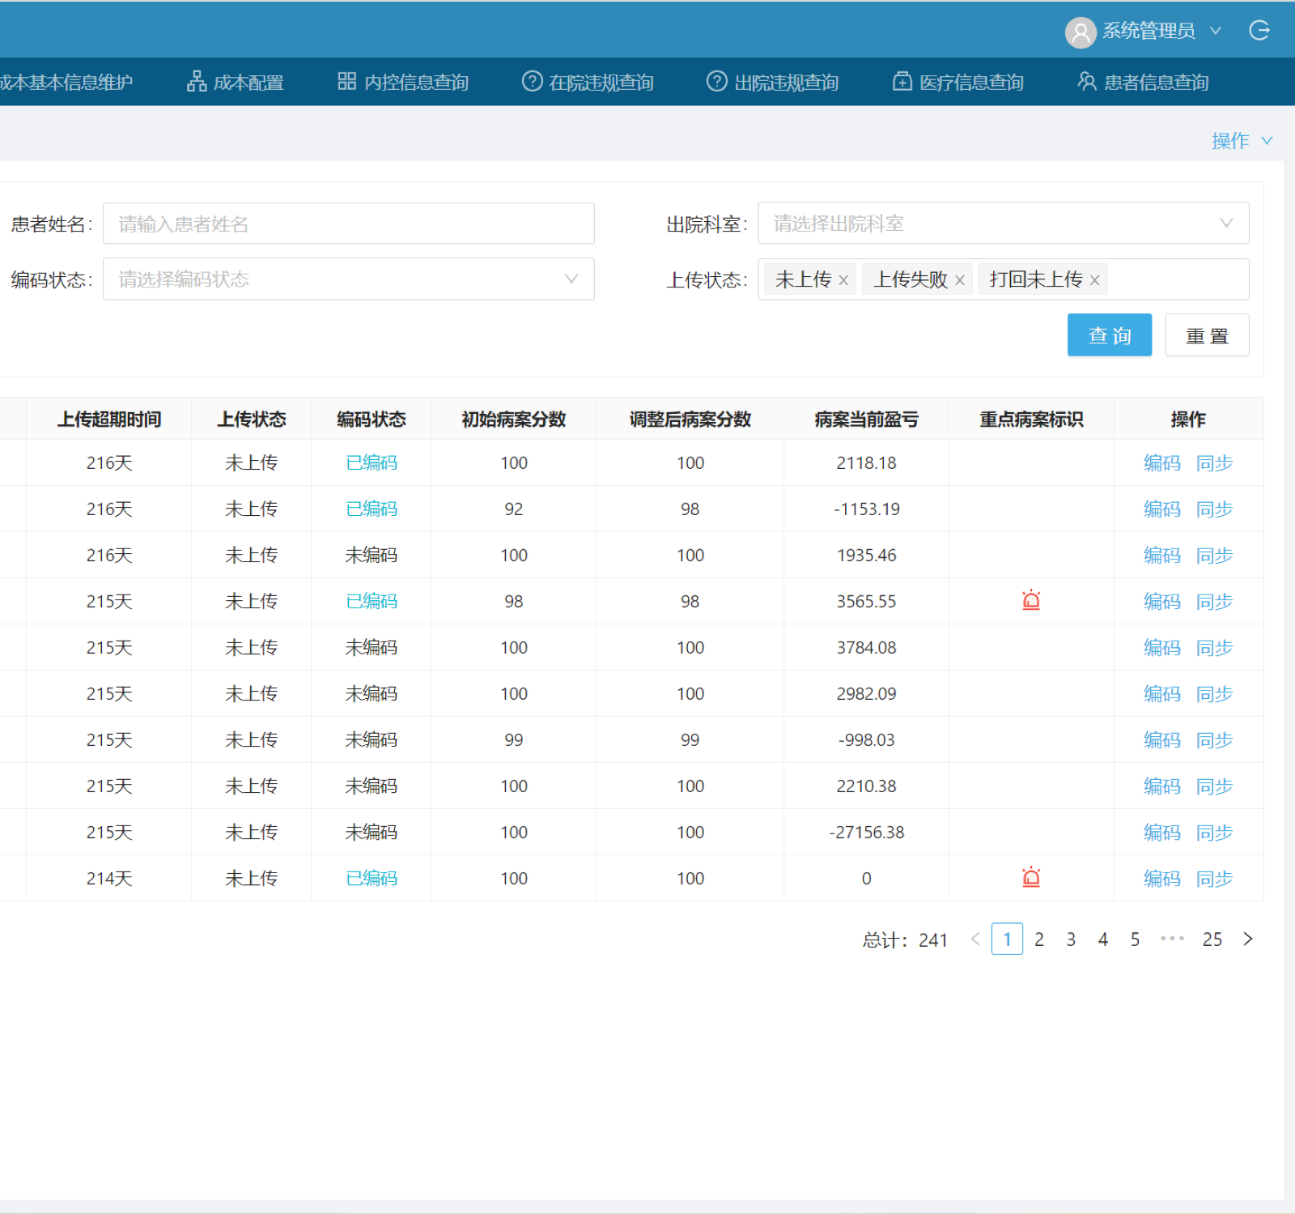Click 编码 link in the 2118.18 row
Image resolution: width=1295 pixels, height=1214 pixels.
(1162, 462)
